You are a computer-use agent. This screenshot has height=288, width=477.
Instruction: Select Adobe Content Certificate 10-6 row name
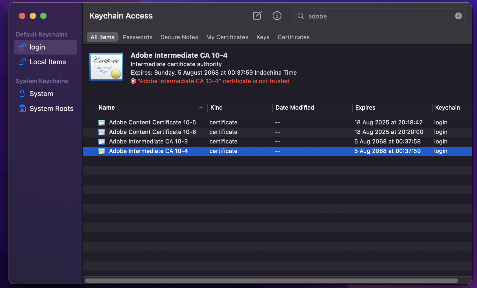pos(152,132)
